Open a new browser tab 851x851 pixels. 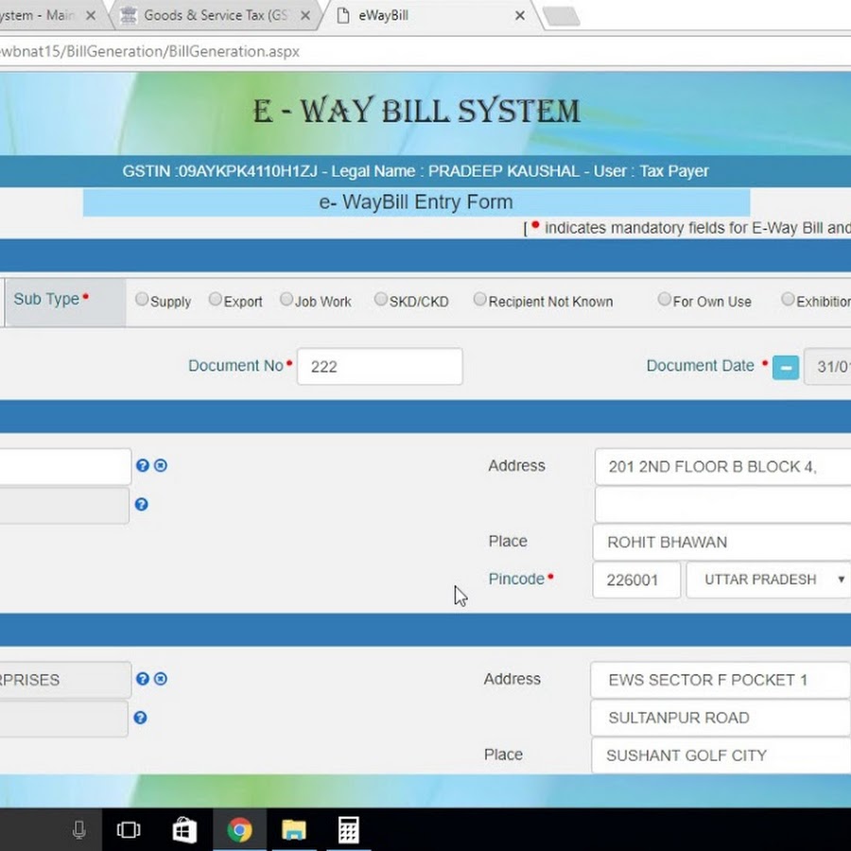pos(561,16)
